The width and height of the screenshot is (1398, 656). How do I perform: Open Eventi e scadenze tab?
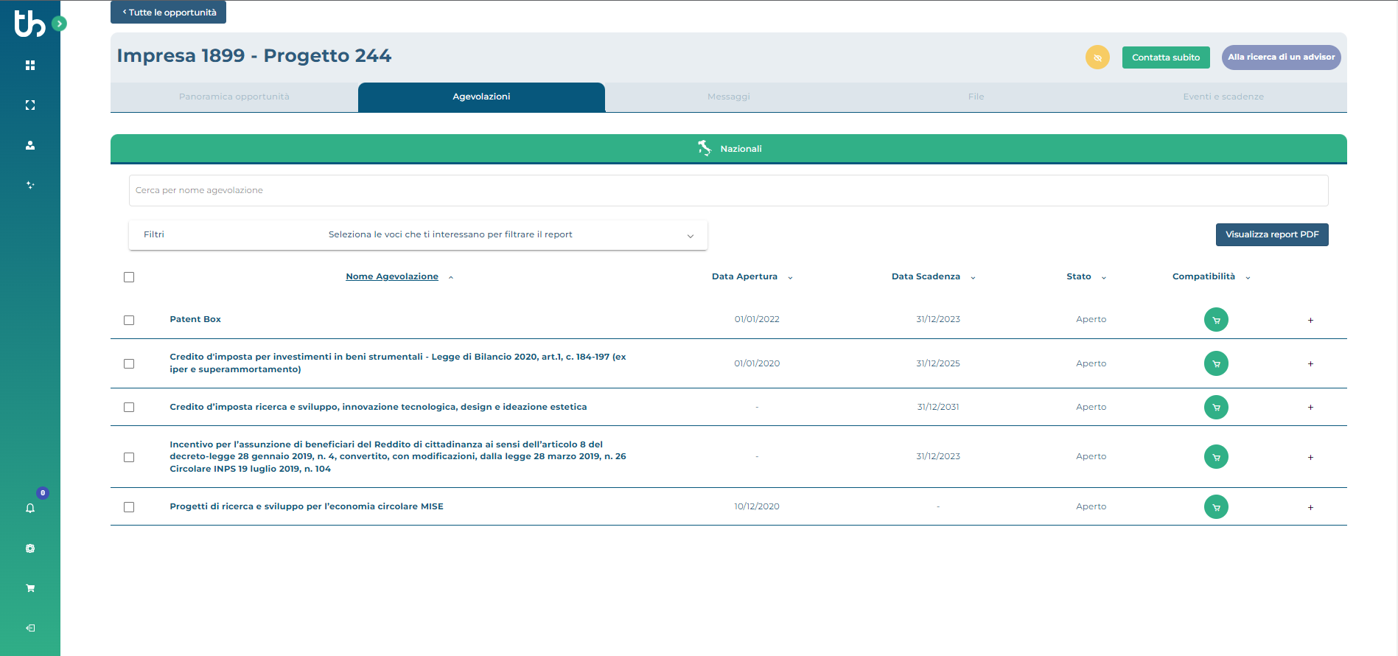click(1223, 97)
